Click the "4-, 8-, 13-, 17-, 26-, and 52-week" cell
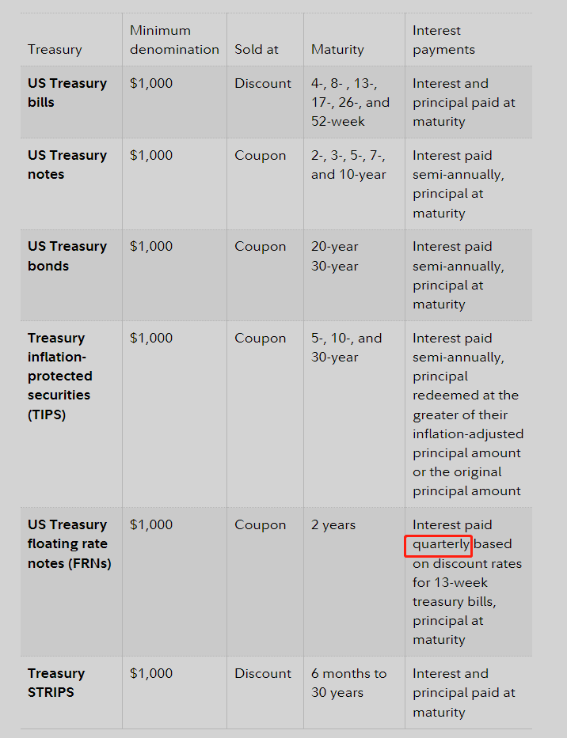Screen dimensions: 567x738 (x=350, y=102)
